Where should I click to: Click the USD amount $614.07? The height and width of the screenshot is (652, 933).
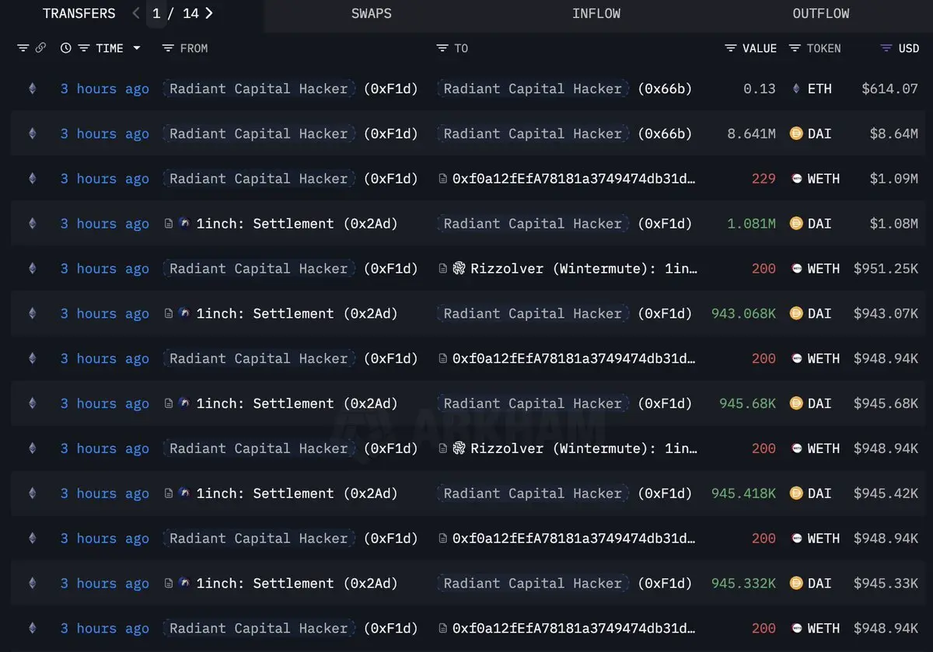(x=889, y=89)
